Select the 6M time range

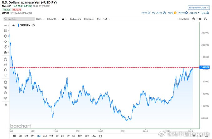(x=45, y=136)
